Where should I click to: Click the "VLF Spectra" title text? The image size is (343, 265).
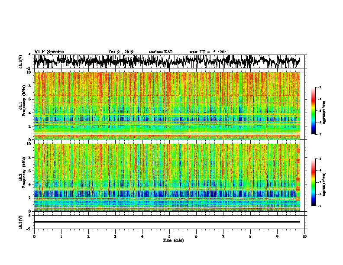49,52
